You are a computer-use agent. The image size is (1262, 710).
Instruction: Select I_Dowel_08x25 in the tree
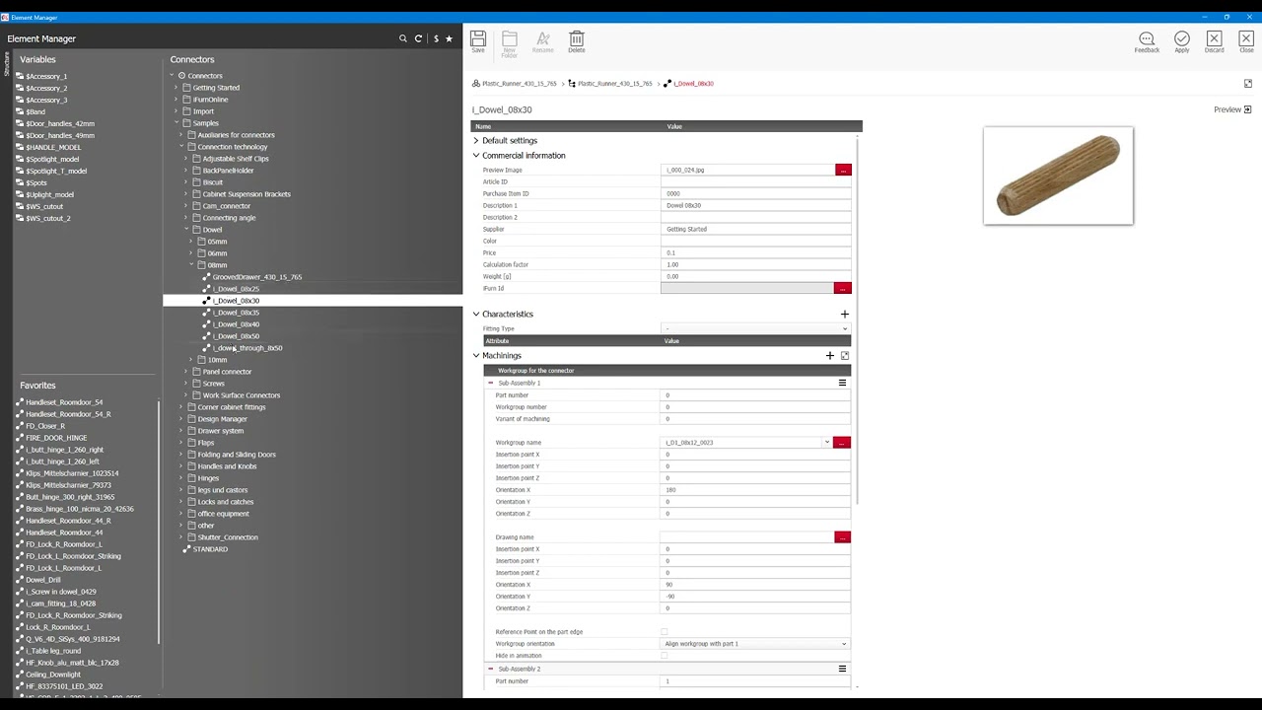point(237,289)
